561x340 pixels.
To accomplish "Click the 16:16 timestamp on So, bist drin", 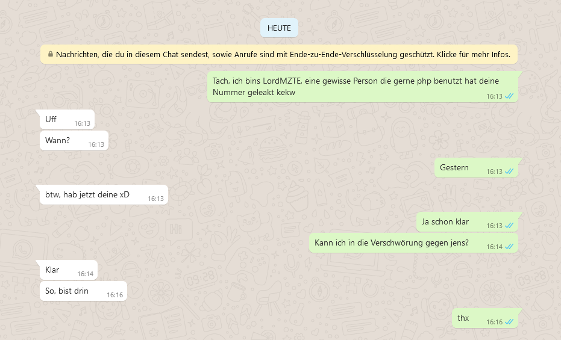I will click(114, 295).
